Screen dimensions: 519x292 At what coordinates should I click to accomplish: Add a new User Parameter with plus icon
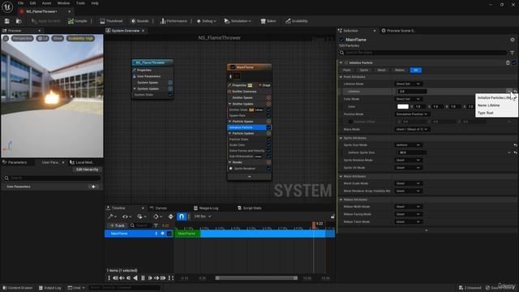pyautogui.click(x=93, y=187)
